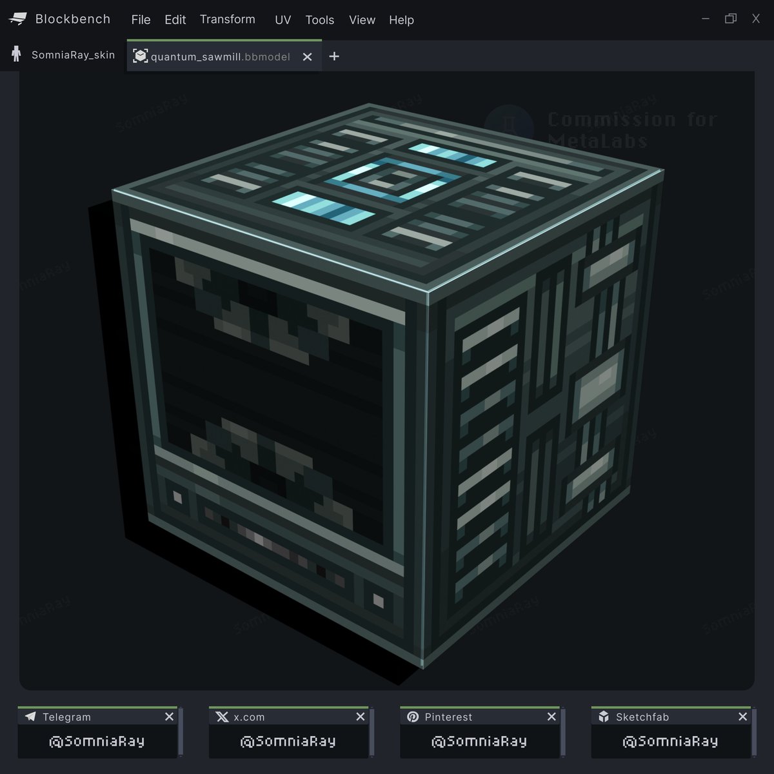Click the Pinterest logo icon
The height and width of the screenshot is (774, 774).
click(x=413, y=717)
